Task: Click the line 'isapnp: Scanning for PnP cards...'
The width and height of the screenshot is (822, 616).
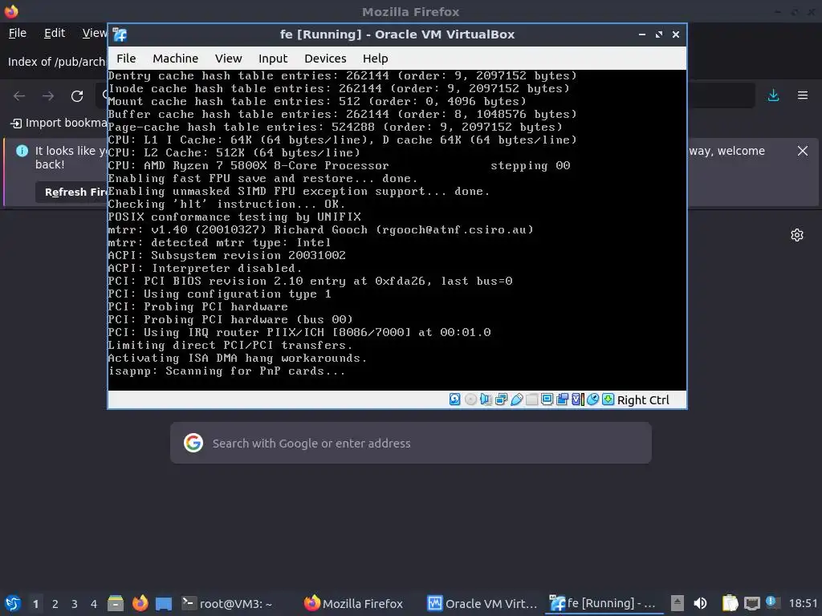Action: coord(226,371)
